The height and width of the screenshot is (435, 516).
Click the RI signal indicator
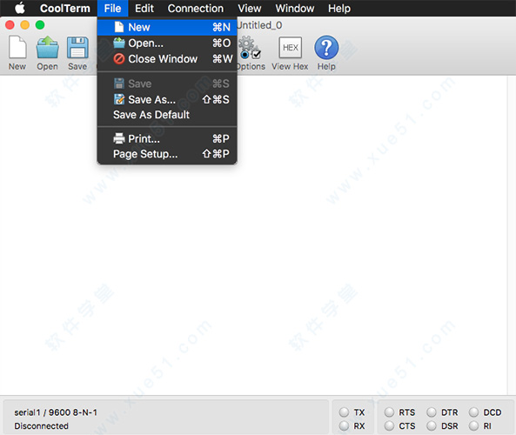click(x=474, y=425)
